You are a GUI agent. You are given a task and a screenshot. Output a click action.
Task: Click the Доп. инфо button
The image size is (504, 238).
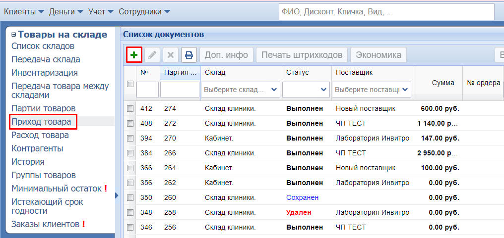(226, 55)
